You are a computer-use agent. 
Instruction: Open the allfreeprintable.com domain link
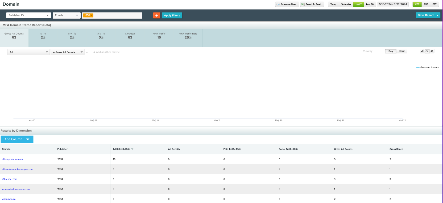click(x=12, y=159)
